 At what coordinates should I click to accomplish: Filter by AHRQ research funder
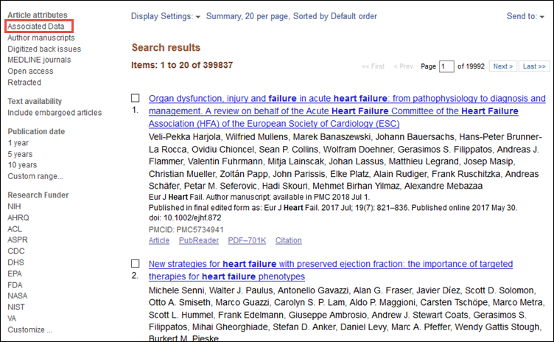pos(18,217)
